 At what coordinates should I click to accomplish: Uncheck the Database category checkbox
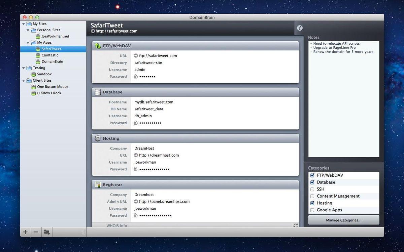tap(312, 182)
